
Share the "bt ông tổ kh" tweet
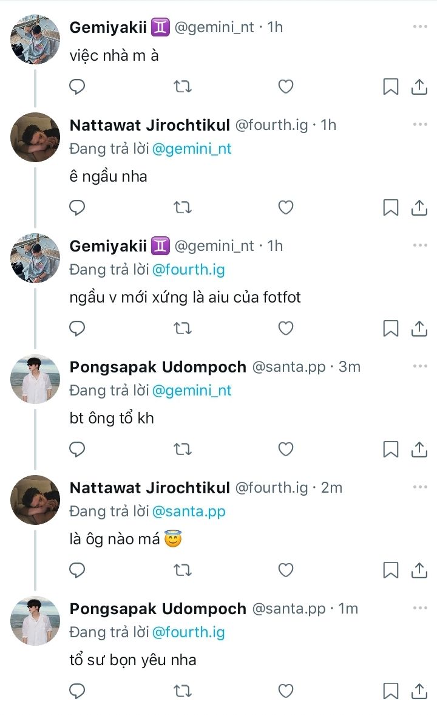point(419,450)
